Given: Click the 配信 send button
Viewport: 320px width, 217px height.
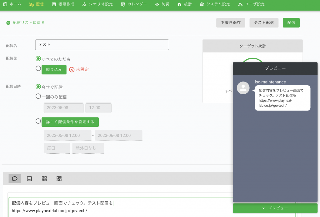Looking at the screenshot, I should (291, 22).
